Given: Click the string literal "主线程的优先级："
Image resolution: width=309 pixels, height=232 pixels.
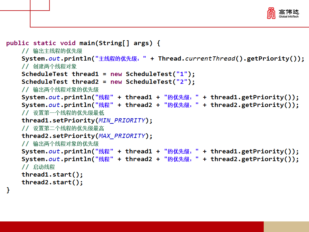Looking at the screenshot, I should pyautogui.click(x=121, y=59).
